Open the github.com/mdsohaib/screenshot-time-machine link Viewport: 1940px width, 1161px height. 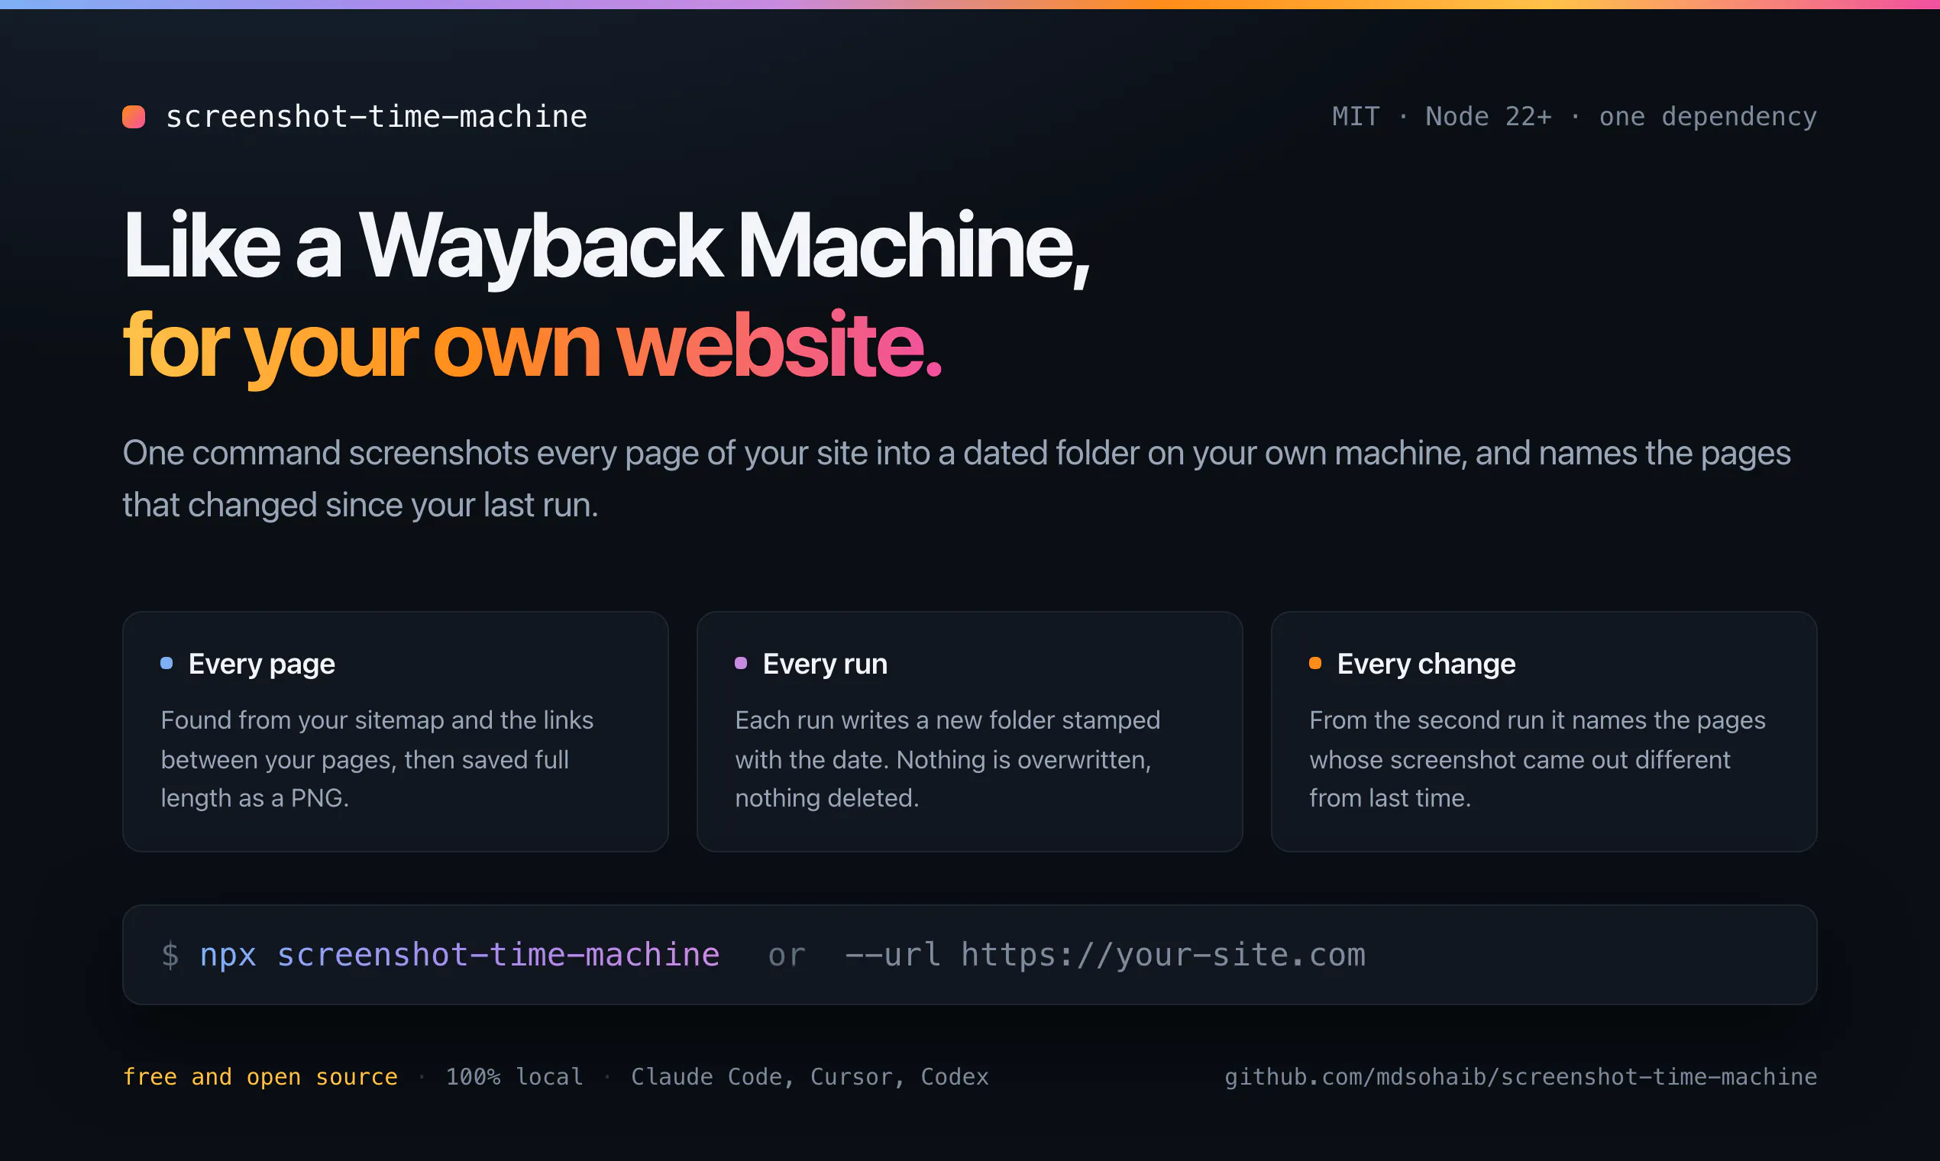1521,1077
